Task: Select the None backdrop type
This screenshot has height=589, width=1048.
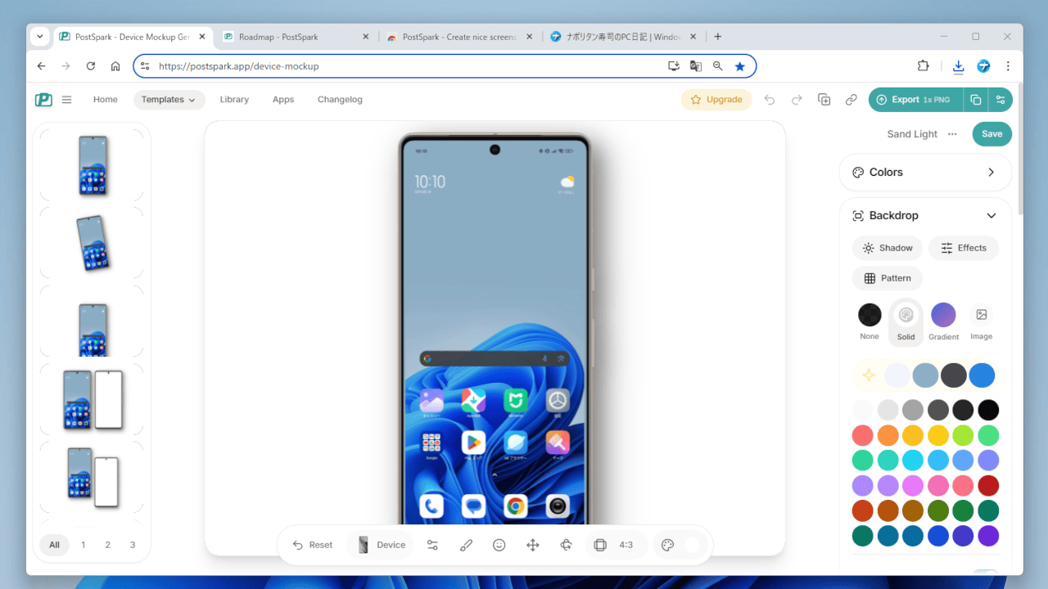Action: pos(870,321)
